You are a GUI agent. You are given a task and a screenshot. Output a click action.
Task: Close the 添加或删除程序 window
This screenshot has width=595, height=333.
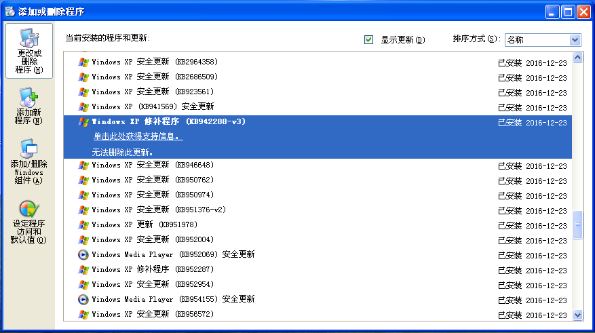pos(583,12)
